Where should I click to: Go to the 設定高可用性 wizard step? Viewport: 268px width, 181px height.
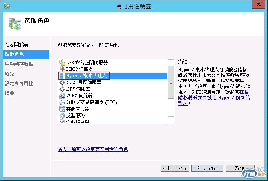[19, 84]
